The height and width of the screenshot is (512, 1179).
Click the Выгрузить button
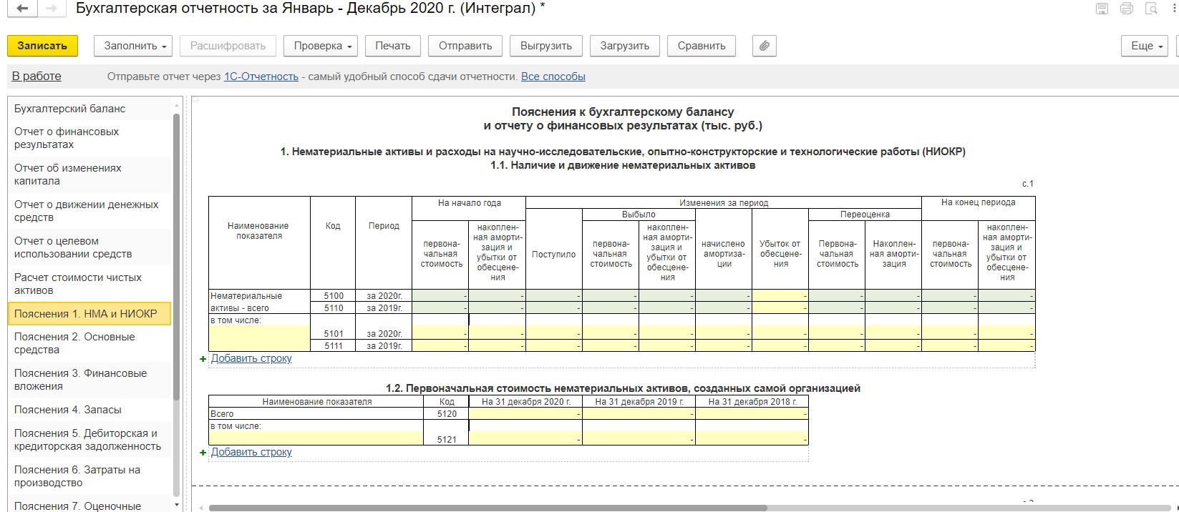click(x=546, y=46)
